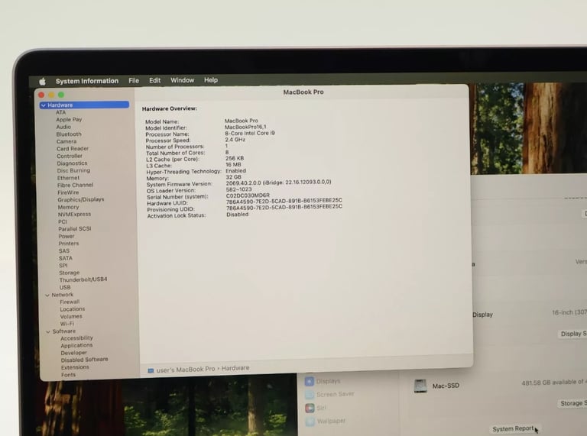Select PCI in the sidebar
587x436 pixels.
pyautogui.click(x=63, y=221)
